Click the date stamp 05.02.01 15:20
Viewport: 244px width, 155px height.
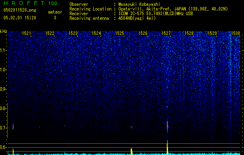click(x=20, y=18)
